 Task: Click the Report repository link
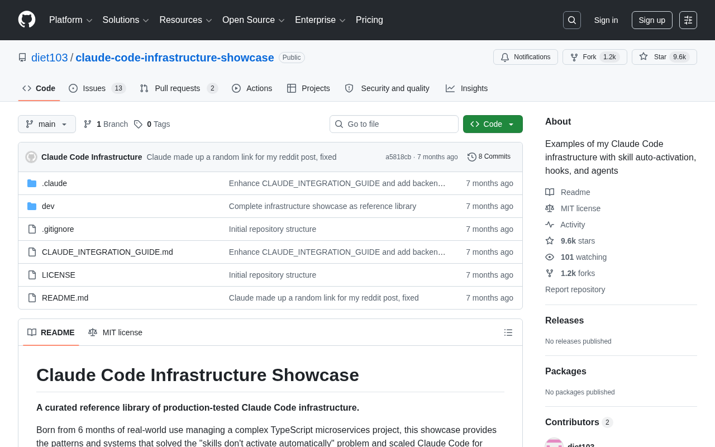click(x=575, y=289)
